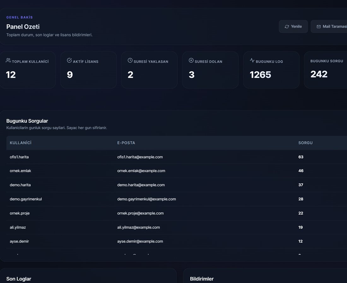Select the ofis1.harita user name
This screenshot has height=283, width=347.
pos(19,157)
